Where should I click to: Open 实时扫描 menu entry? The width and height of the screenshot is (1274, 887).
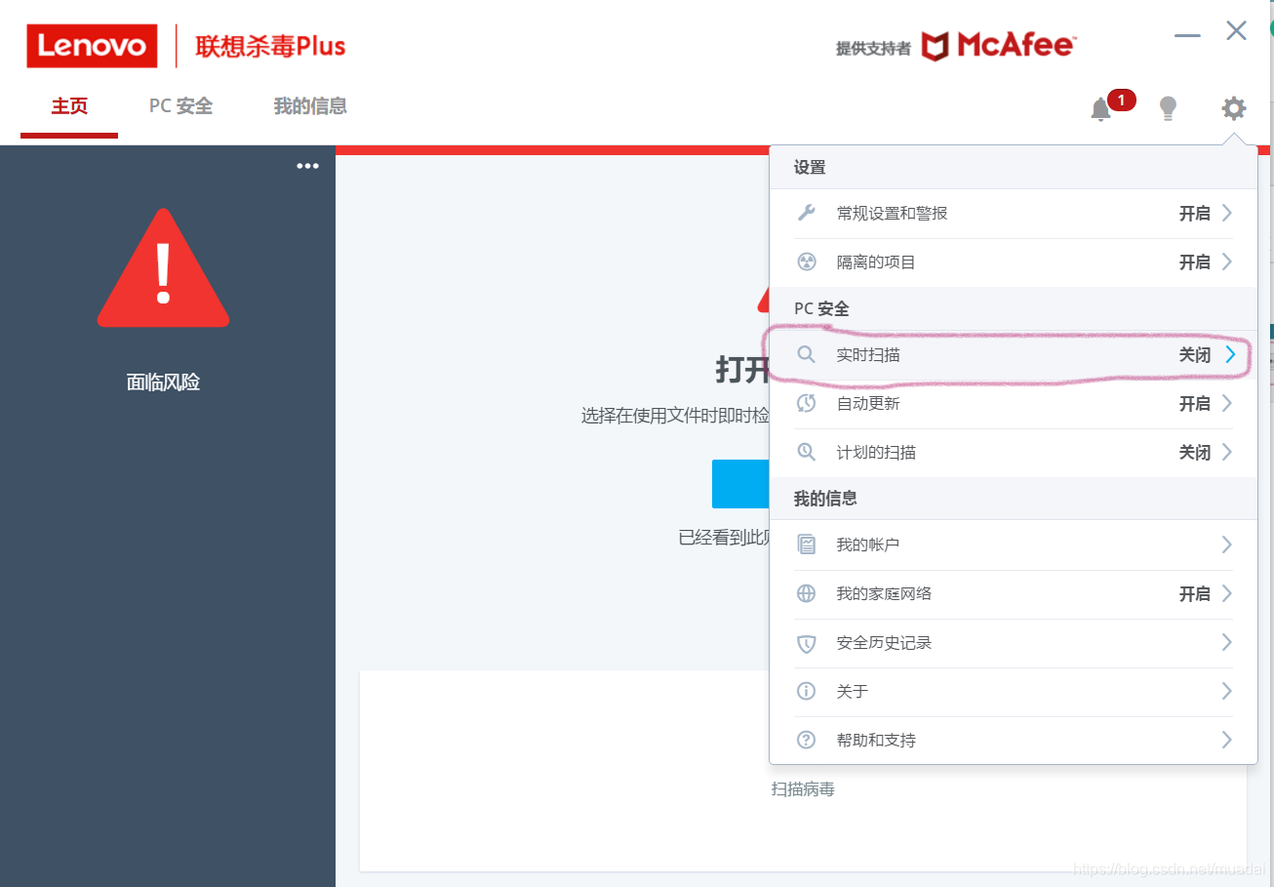[x=1013, y=355]
